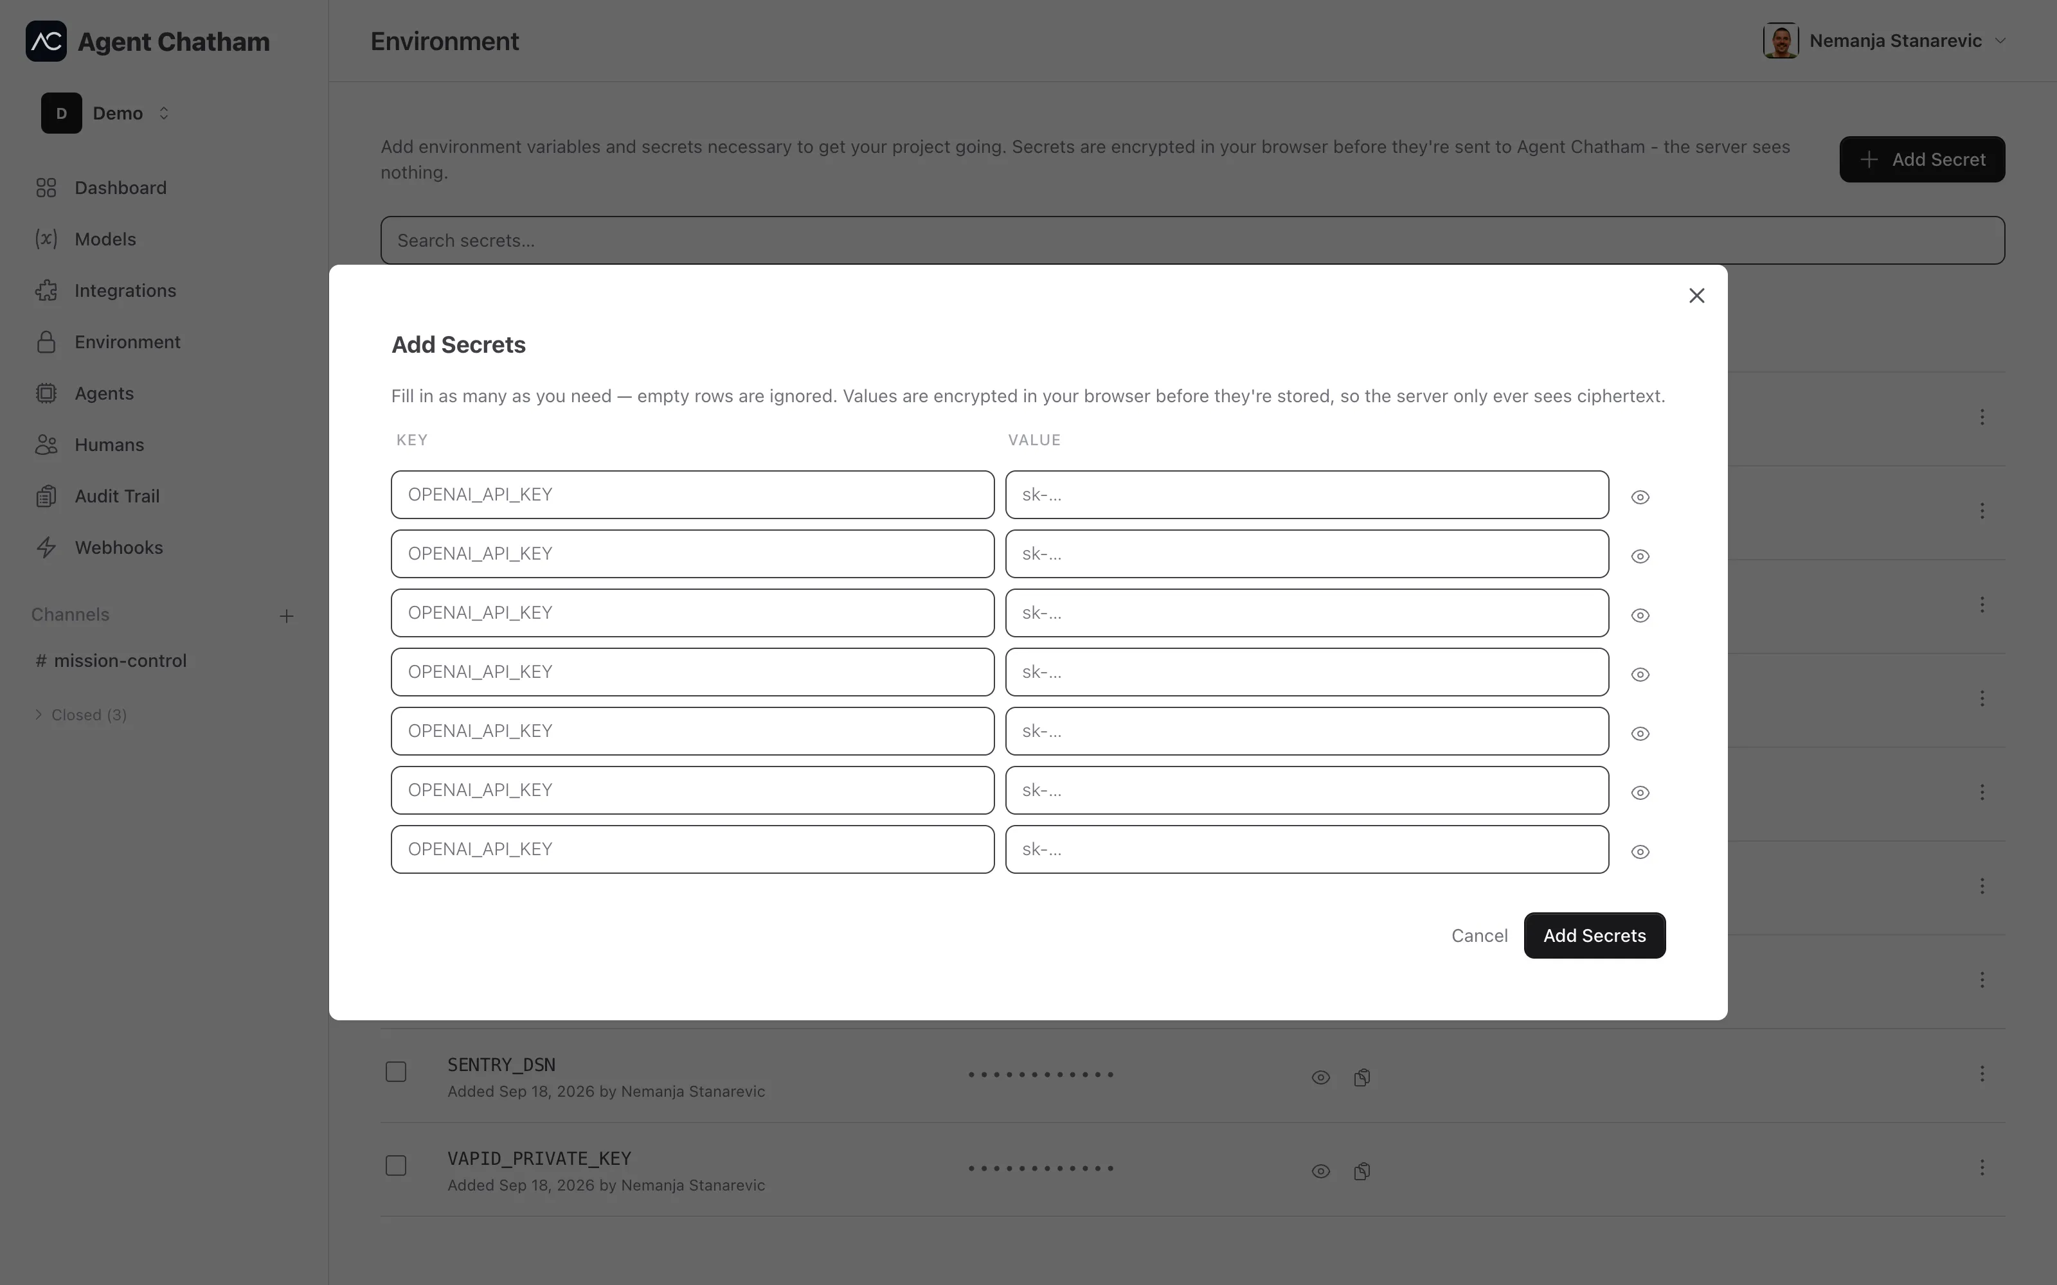The image size is (2057, 1285).
Task: Click the SENTRY_DSN secret name
Action: 501,1065
